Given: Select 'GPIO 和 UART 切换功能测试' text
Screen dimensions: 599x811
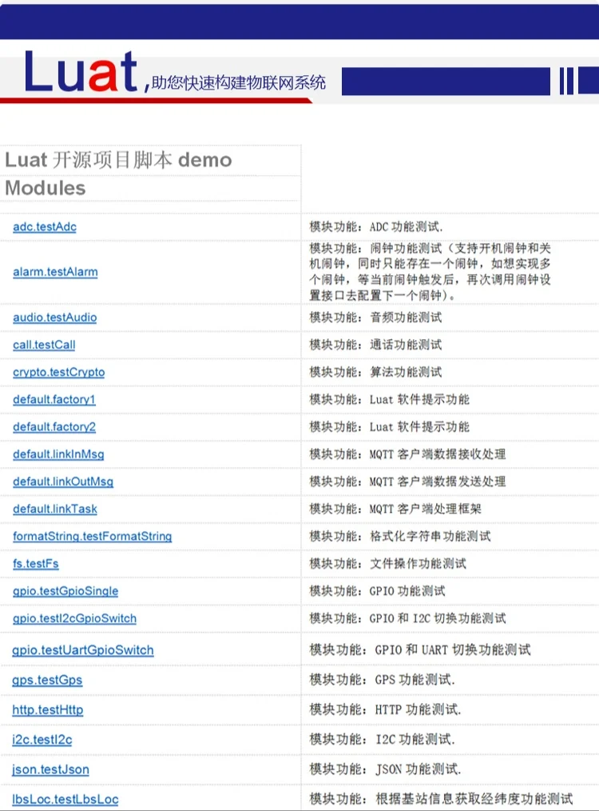Looking at the screenshot, I should (x=453, y=650).
